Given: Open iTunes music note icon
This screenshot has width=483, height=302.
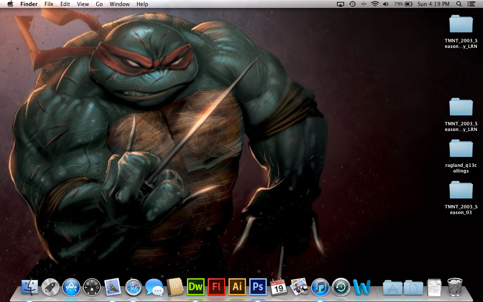Looking at the screenshot, I should (320, 288).
